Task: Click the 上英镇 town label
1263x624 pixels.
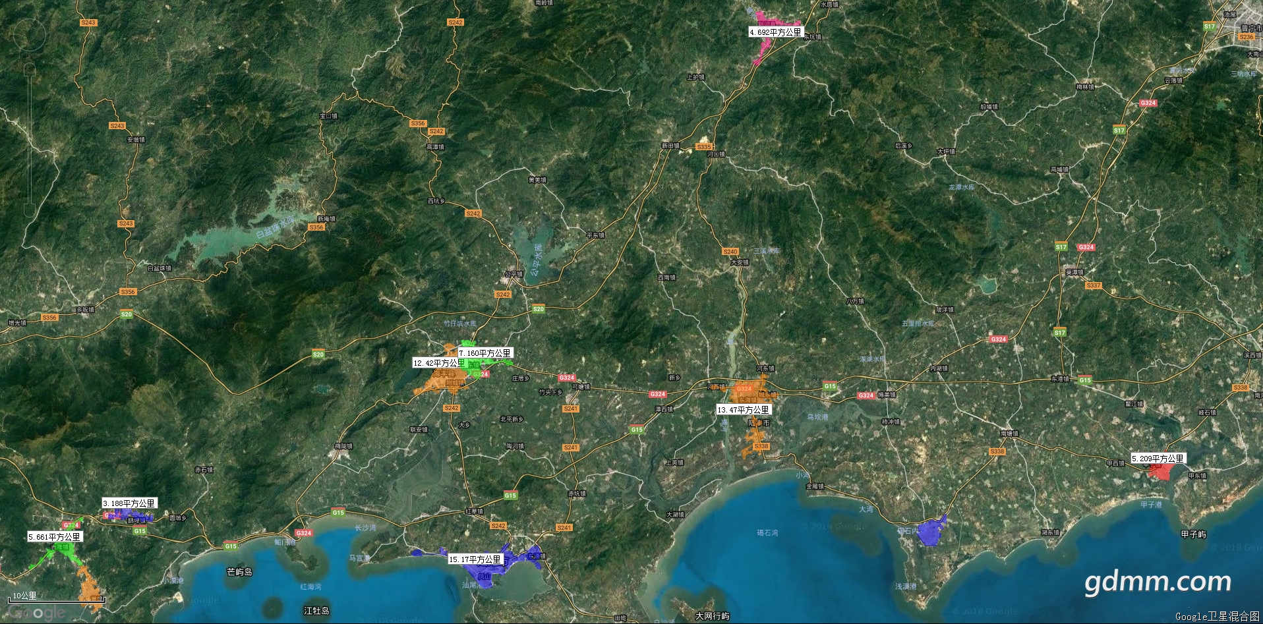Action: click(674, 463)
